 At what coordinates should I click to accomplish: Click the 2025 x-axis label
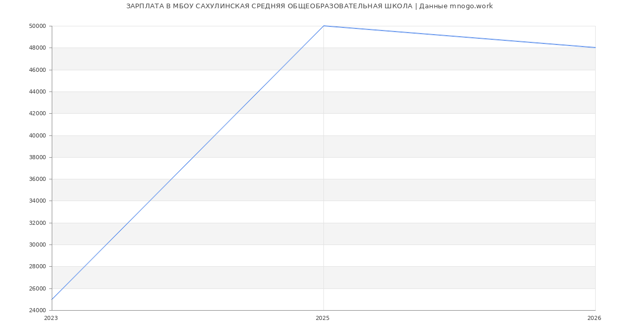tap(322, 318)
